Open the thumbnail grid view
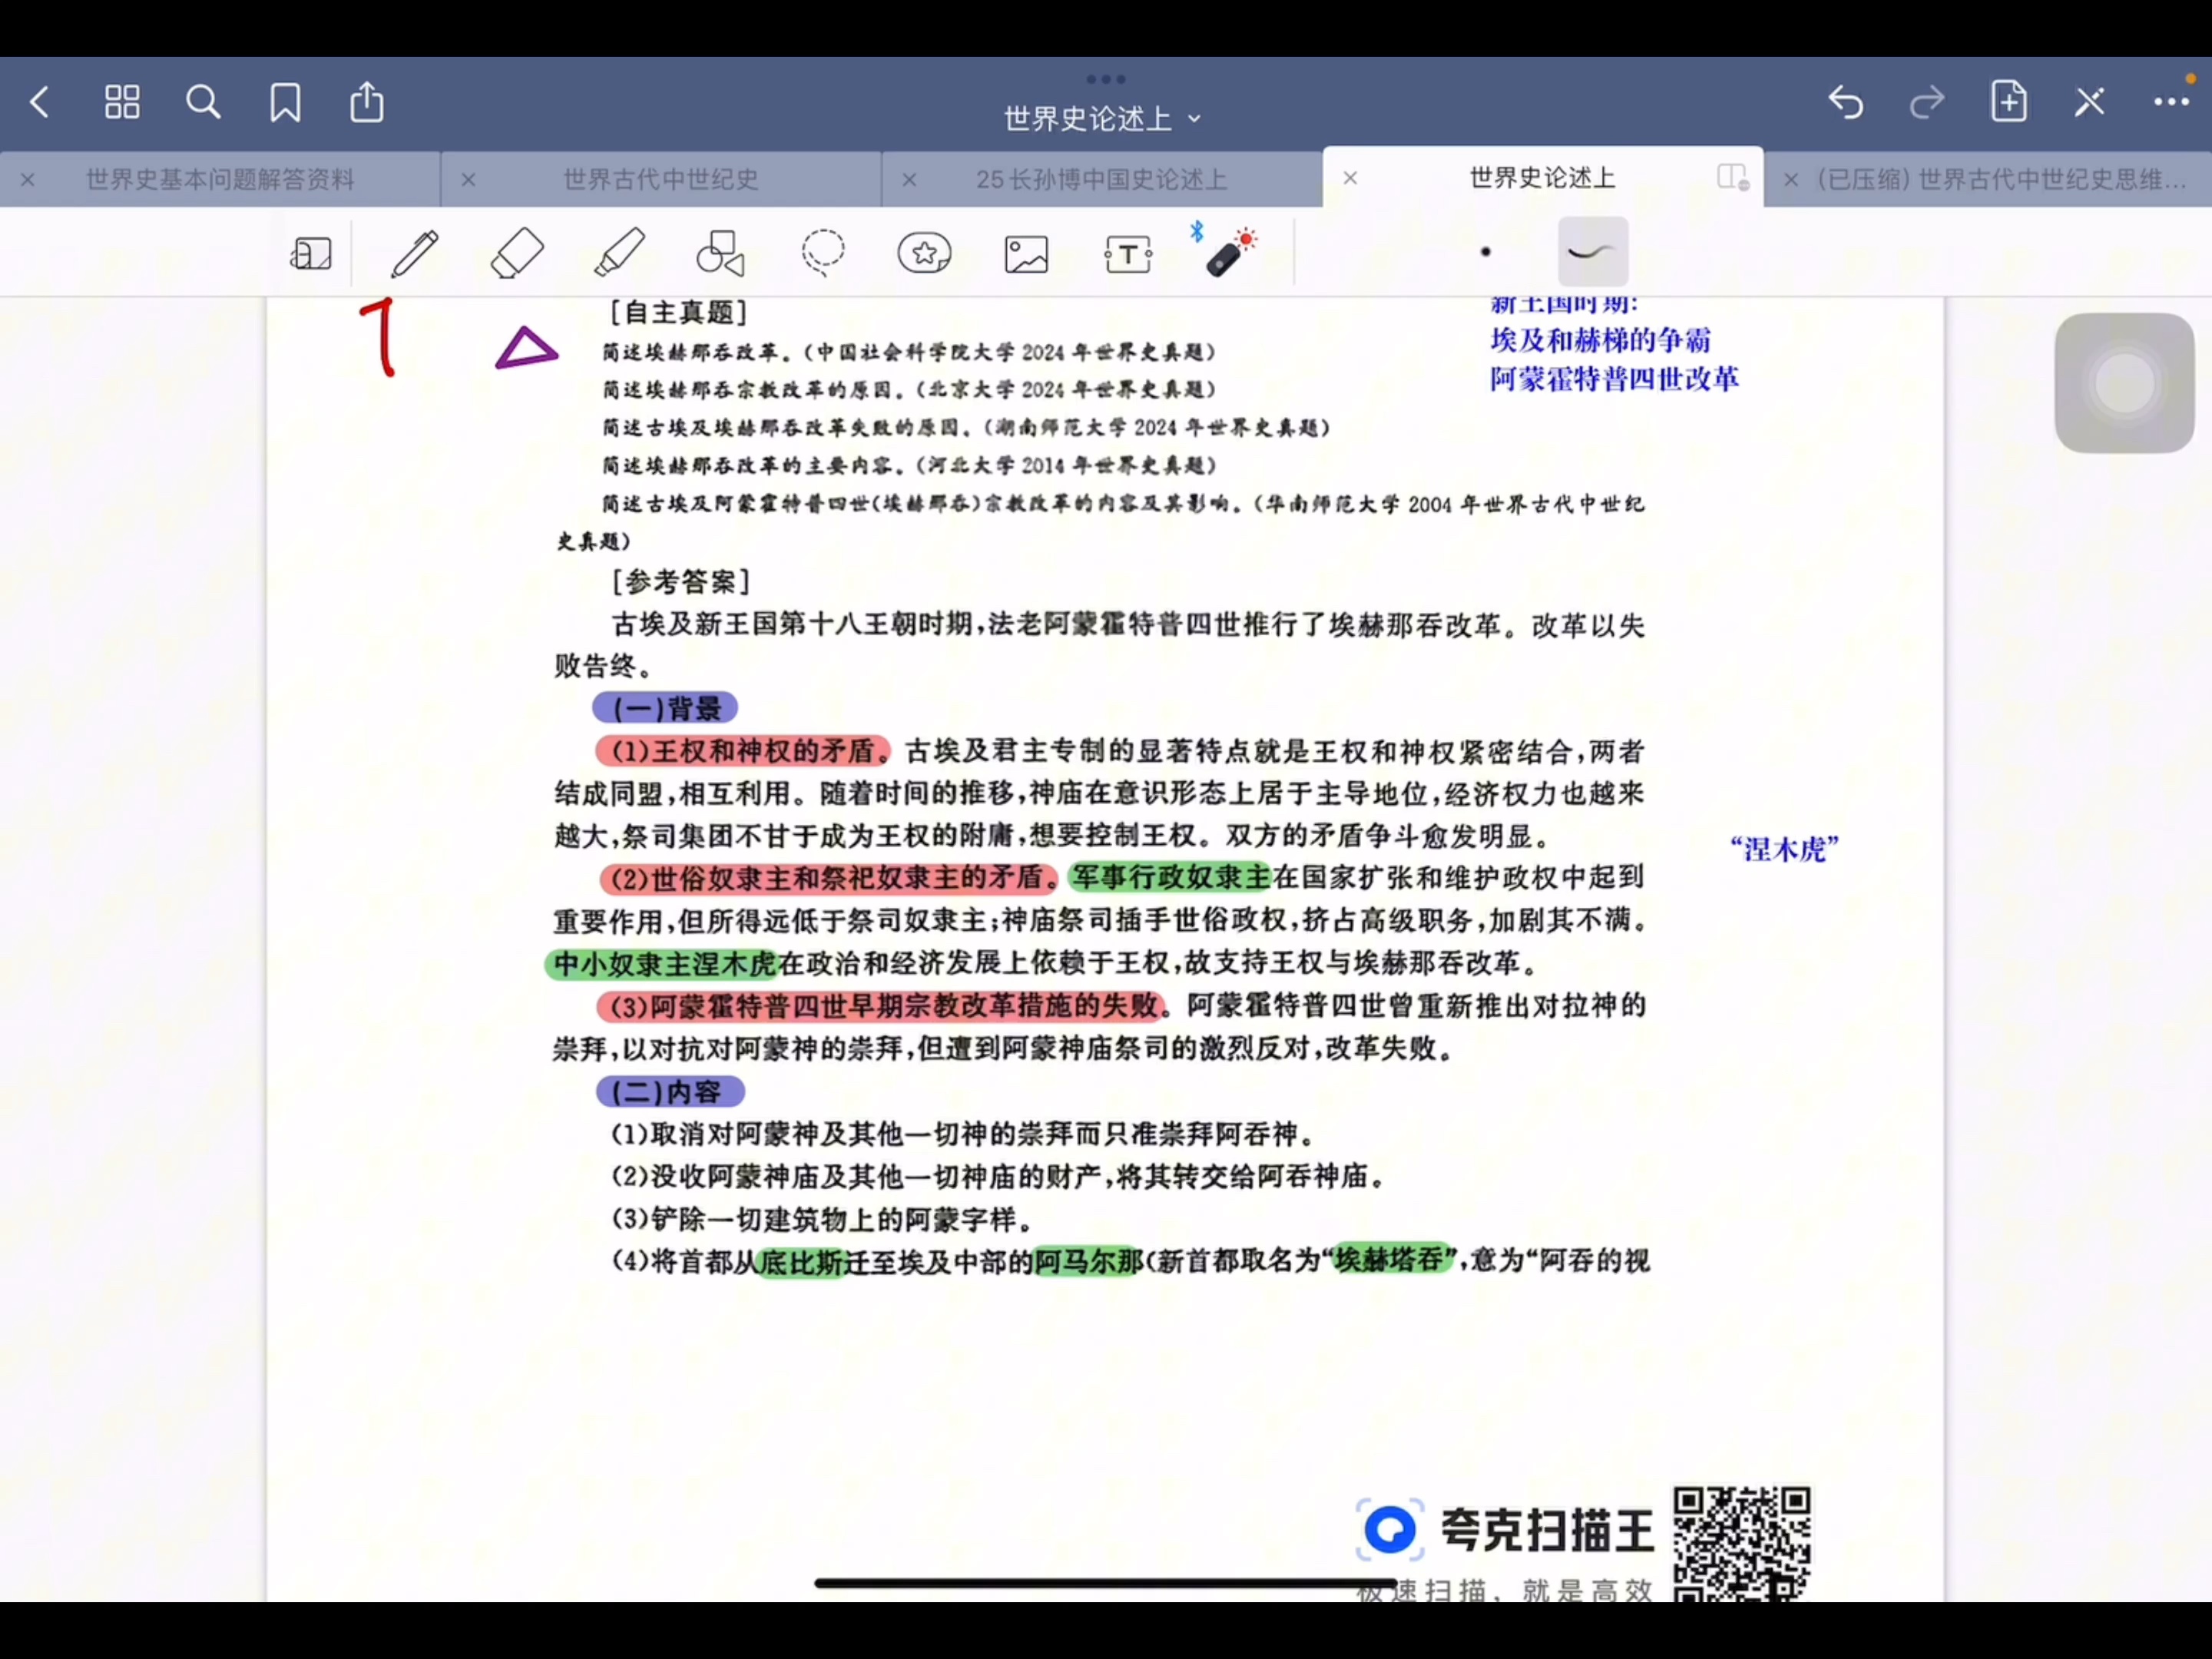Image resolution: width=2212 pixels, height=1659 pixels. tap(122, 102)
